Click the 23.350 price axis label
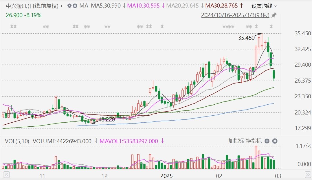312x180 pixels. 303,96
